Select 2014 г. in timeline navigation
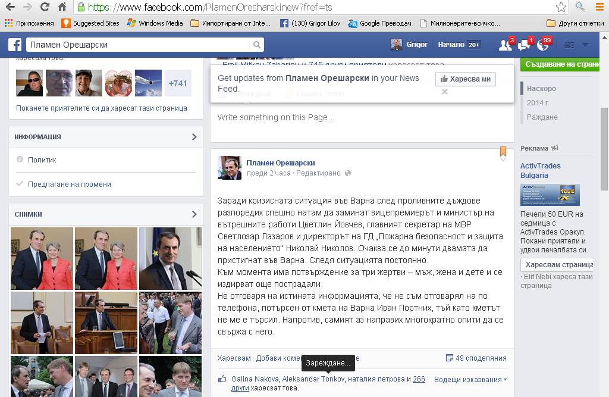 (538, 102)
